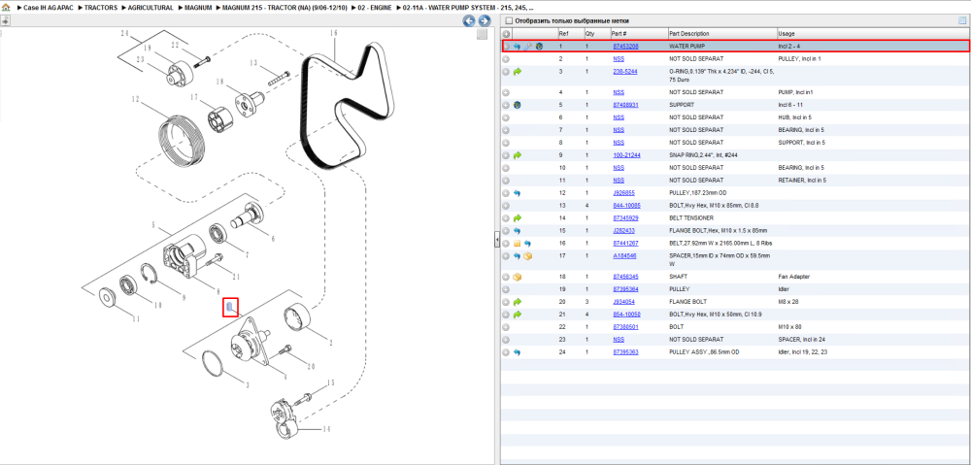This screenshot has width=971, height=465.
Task: Click the yellow note icon on BELT row 16
Action: click(x=518, y=244)
